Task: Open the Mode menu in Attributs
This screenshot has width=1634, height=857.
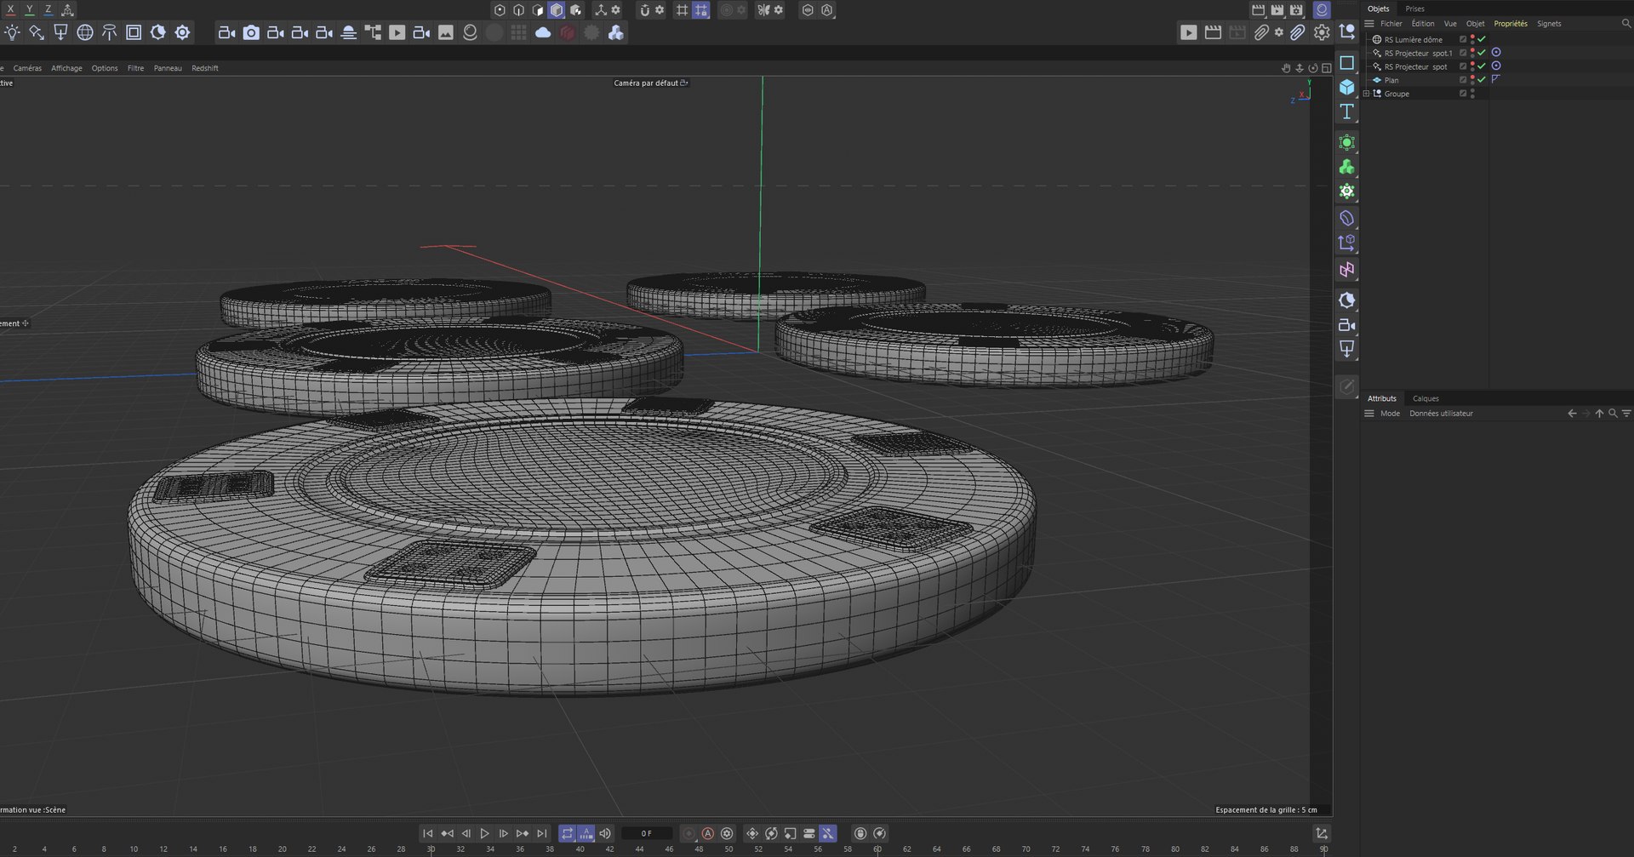Action: click(1390, 414)
